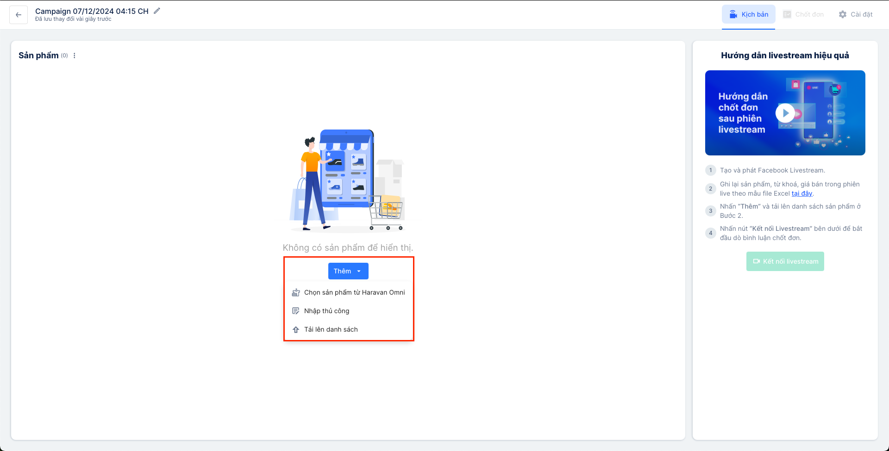Edit campaign name with the pencil icon

157,11
